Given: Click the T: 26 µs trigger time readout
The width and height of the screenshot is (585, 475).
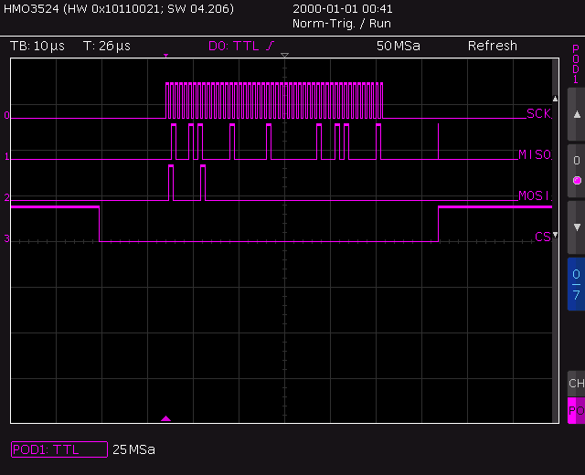Looking at the screenshot, I should (x=107, y=46).
